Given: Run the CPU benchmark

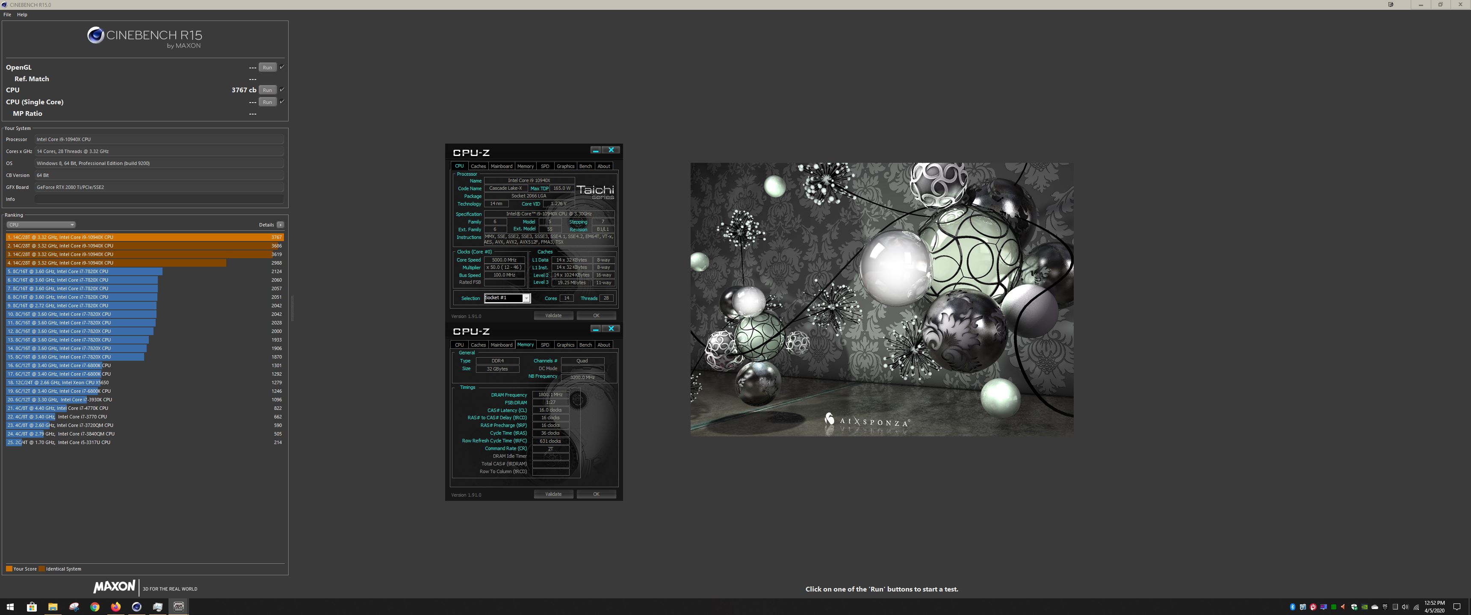Looking at the screenshot, I should point(267,90).
